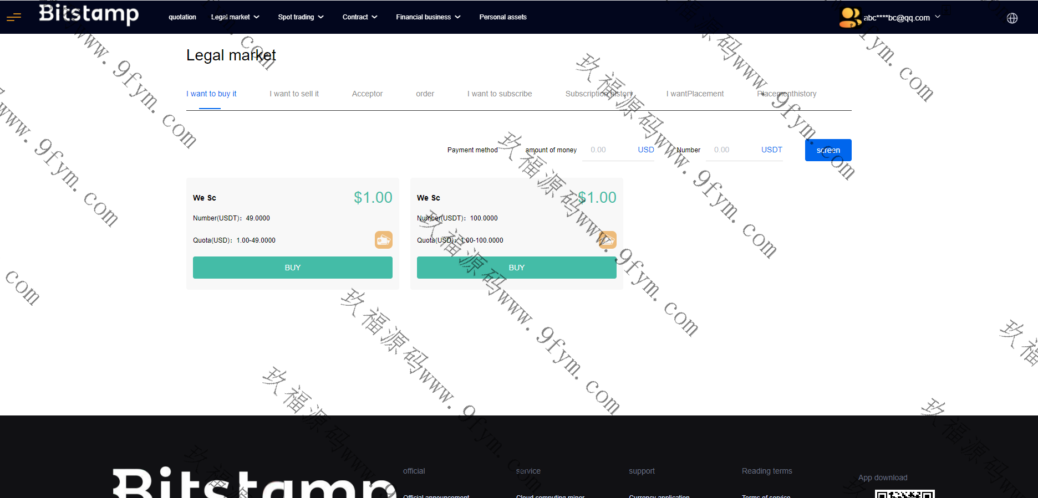1038x498 pixels.
Task: Expand the Spot trading dropdown
Action: (301, 17)
